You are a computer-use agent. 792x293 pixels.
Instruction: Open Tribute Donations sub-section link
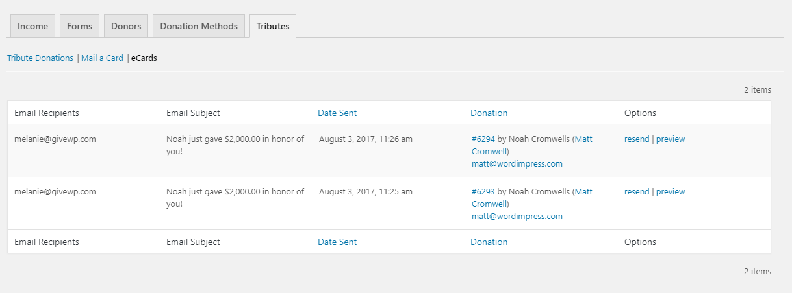[40, 58]
